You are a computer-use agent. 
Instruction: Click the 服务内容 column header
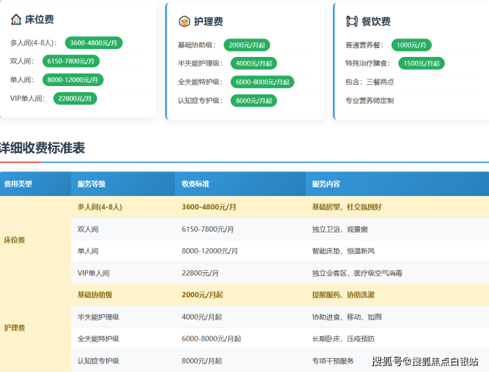(326, 184)
